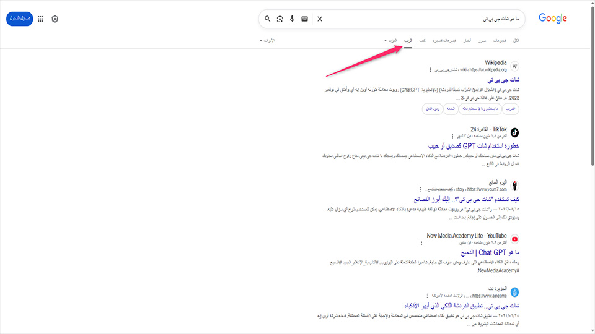Open Wikipedia result titled شات جي بي تي

click(503, 80)
